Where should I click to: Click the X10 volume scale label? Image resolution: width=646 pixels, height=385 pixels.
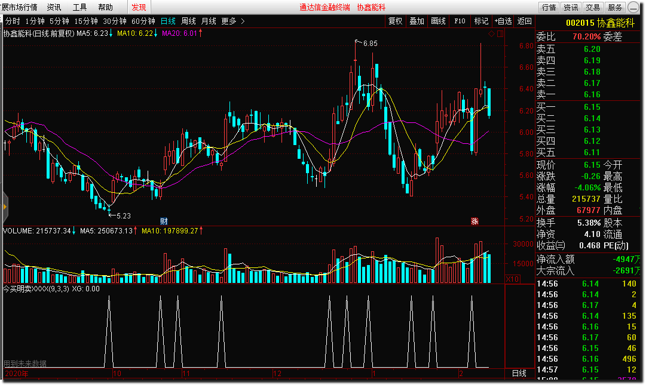pyautogui.click(x=512, y=279)
